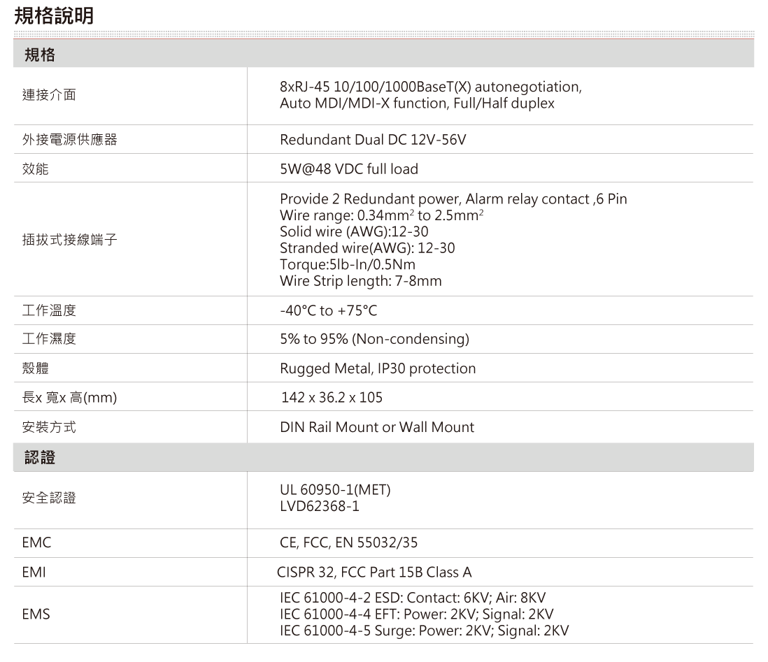This screenshot has height=662, width=768.
Task: Click the DIN Rail Mount or Wall Mount text
Action: [x=377, y=426]
